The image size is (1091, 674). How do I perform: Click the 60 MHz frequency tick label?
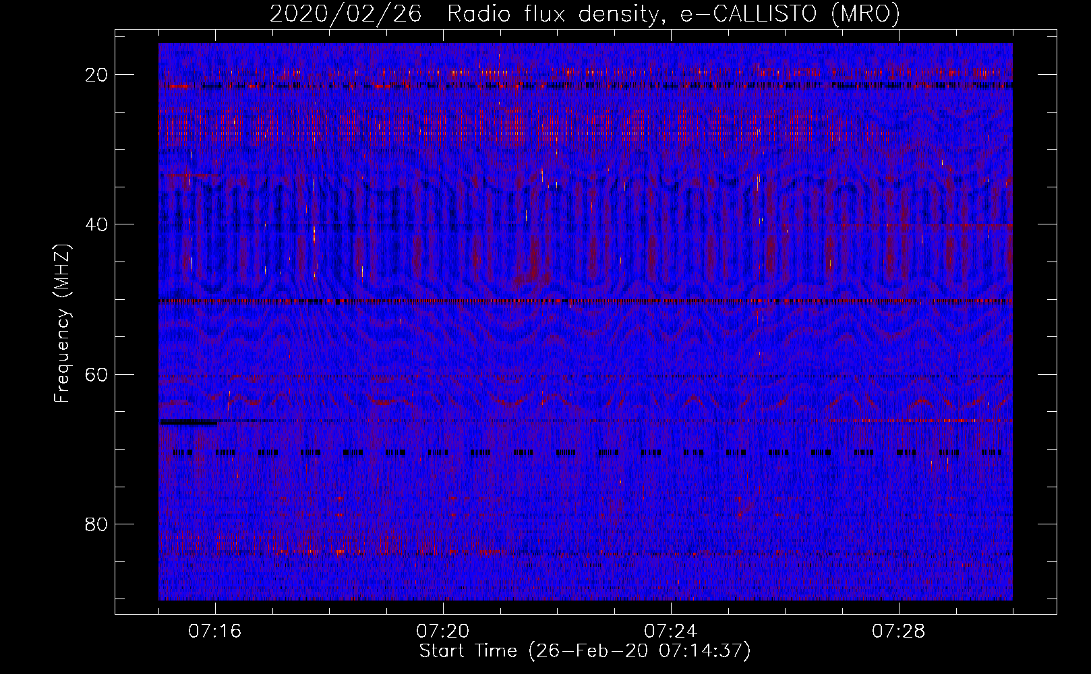point(96,374)
